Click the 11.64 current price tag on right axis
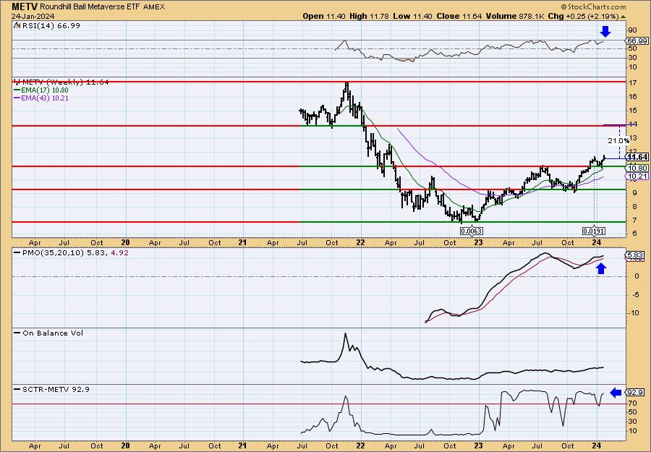651x452 pixels. [637, 157]
